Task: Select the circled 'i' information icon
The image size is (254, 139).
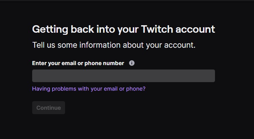Action: tap(132, 63)
